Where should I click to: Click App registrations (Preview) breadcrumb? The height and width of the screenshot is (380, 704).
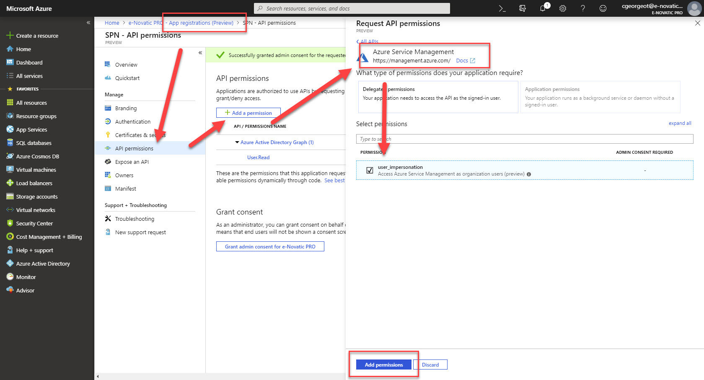tap(201, 23)
